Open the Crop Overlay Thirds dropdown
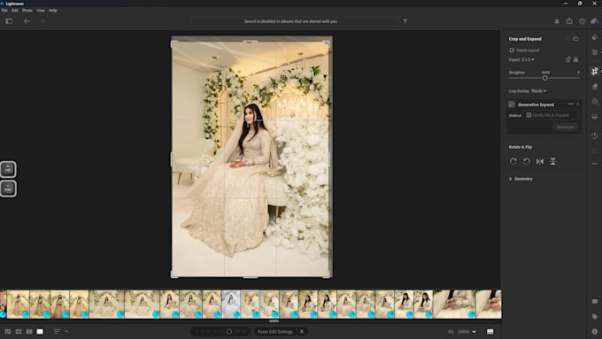 click(x=538, y=91)
